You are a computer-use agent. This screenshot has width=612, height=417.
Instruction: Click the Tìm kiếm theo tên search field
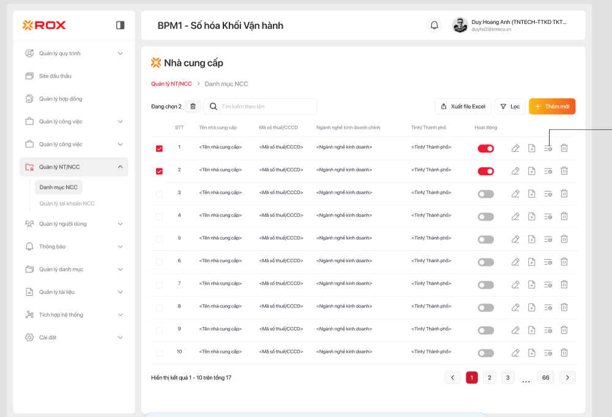[266, 107]
